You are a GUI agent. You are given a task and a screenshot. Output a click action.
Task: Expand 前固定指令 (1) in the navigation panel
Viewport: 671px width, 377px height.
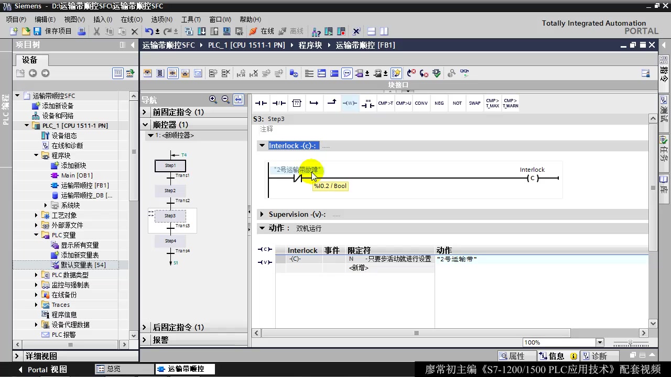pos(145,112)
